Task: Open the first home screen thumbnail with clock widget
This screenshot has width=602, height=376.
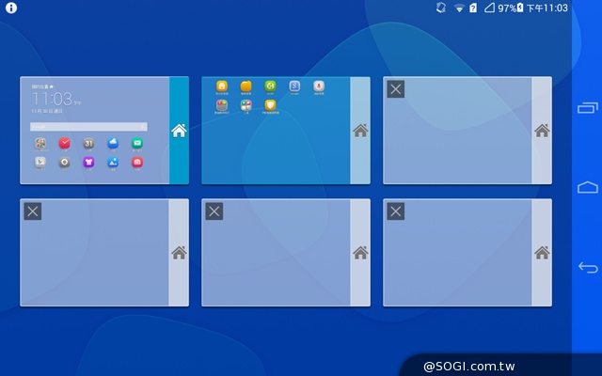Action: [x=94, y=131]
